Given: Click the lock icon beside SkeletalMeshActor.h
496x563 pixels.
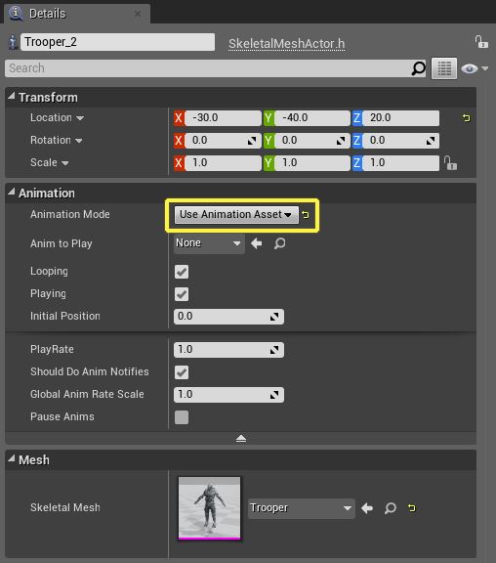Looking at the screenshot, I should 481,42.
